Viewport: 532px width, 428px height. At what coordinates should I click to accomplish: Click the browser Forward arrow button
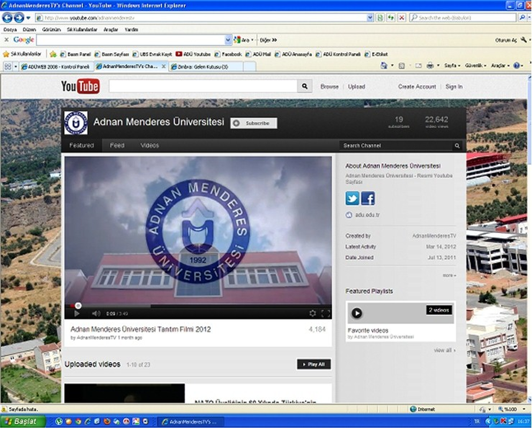tap(19, 18)
